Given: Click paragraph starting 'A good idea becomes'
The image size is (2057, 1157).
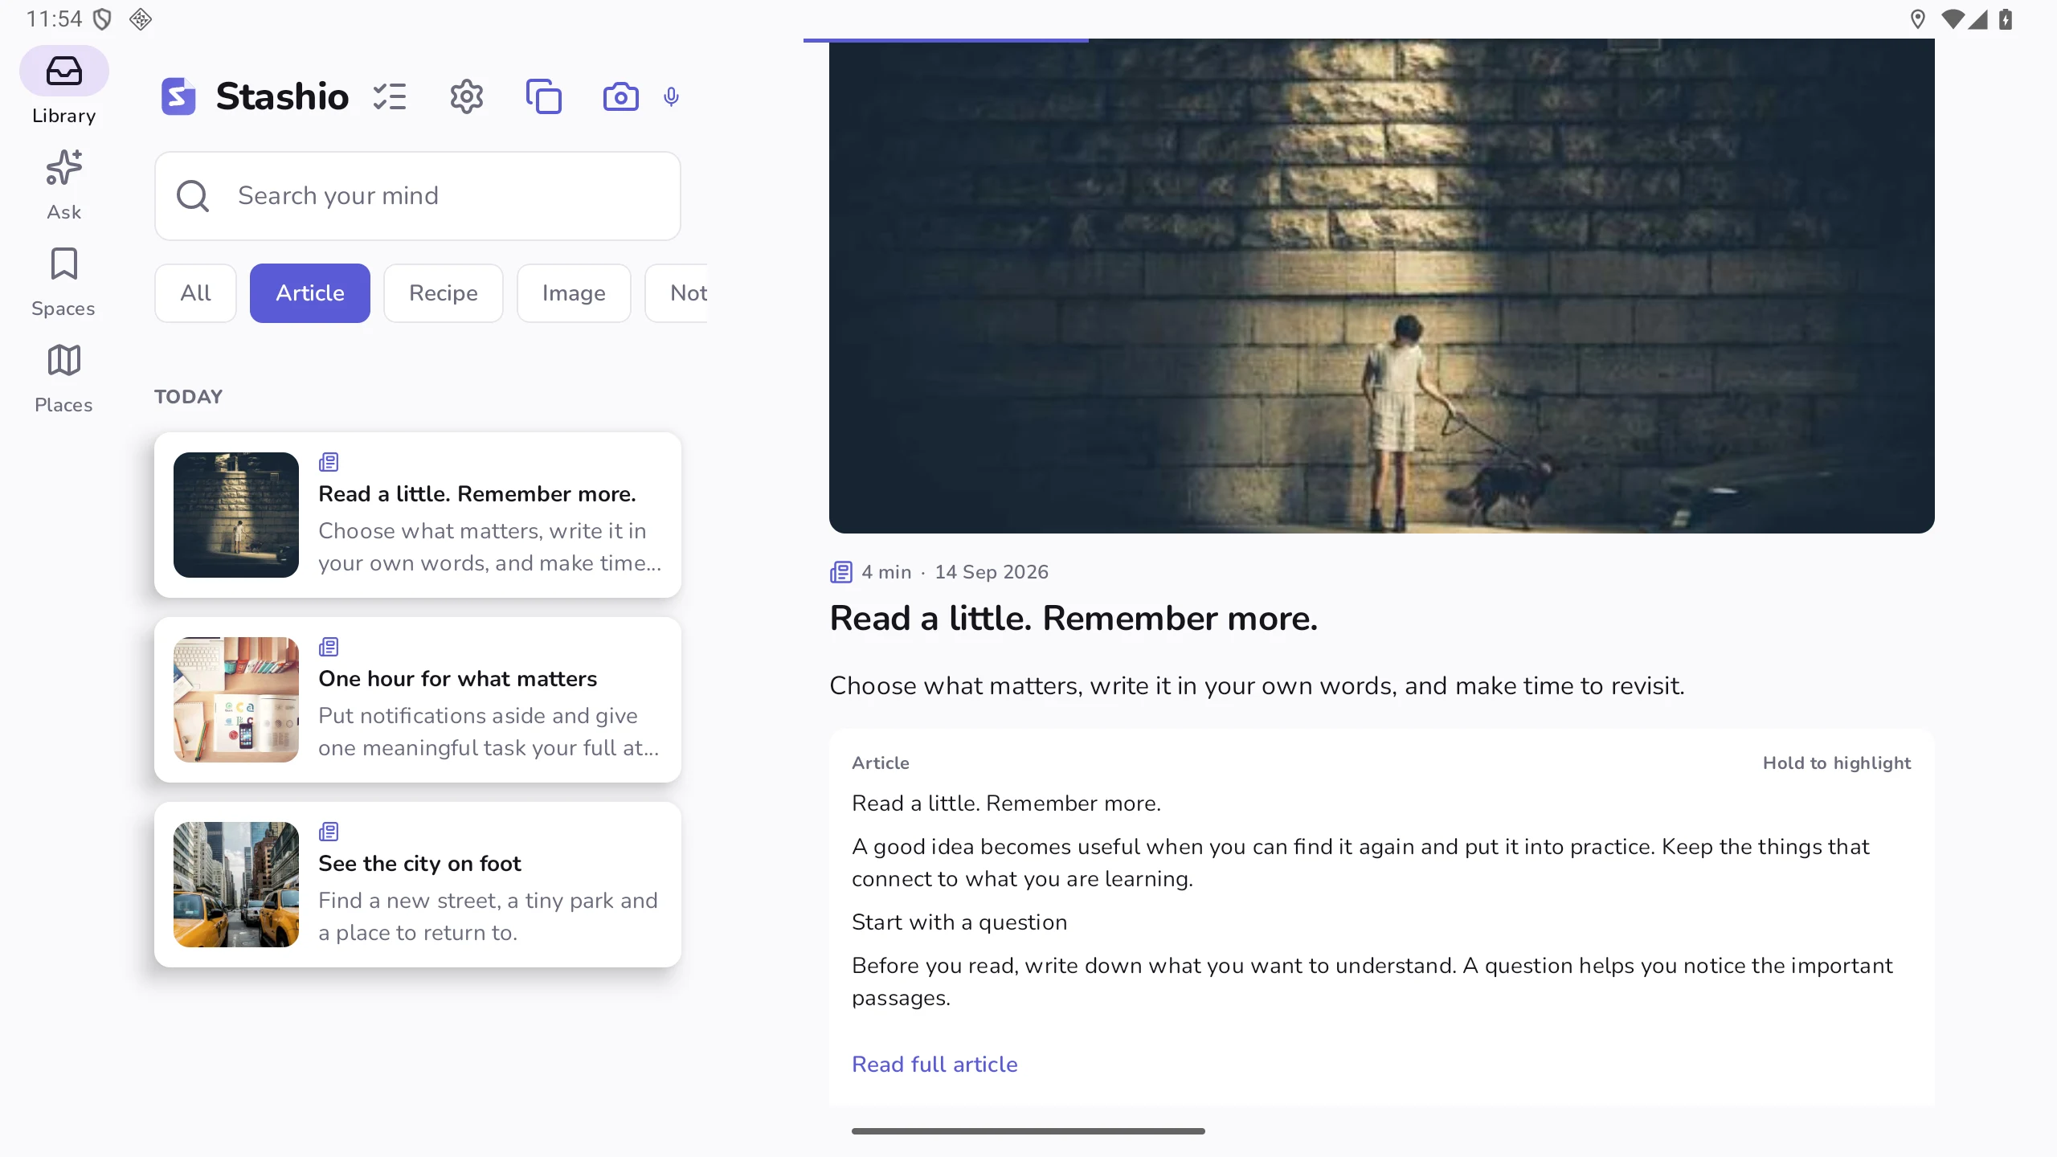Looking at the screenshot, I should 1360,863.
